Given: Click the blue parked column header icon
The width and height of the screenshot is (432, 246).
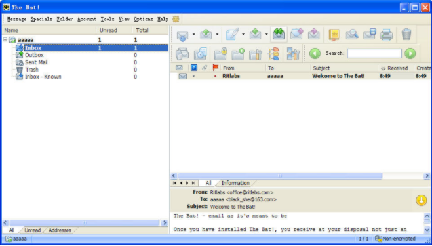Looking at the screenshot, I should click(x=194, y=68).
